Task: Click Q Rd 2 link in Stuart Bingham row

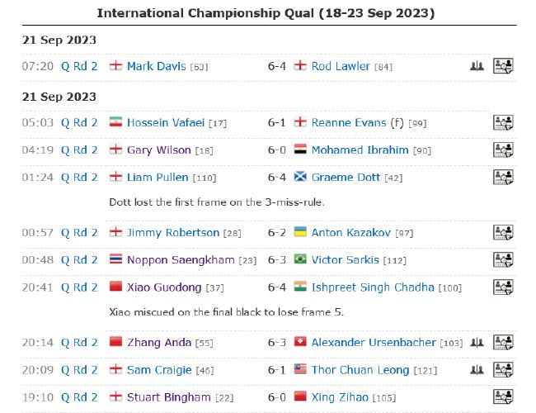Action: 79,397
